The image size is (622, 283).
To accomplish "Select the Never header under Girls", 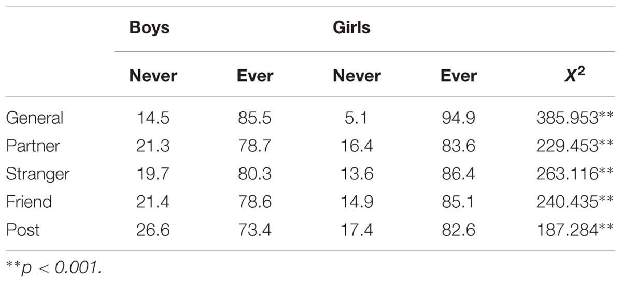I will click(357, 76).
